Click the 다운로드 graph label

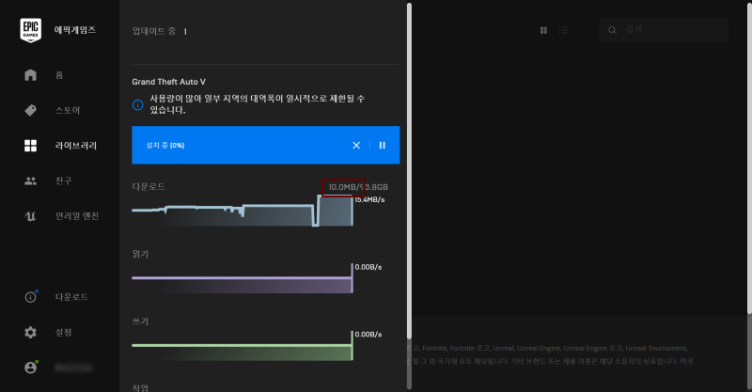149,187
